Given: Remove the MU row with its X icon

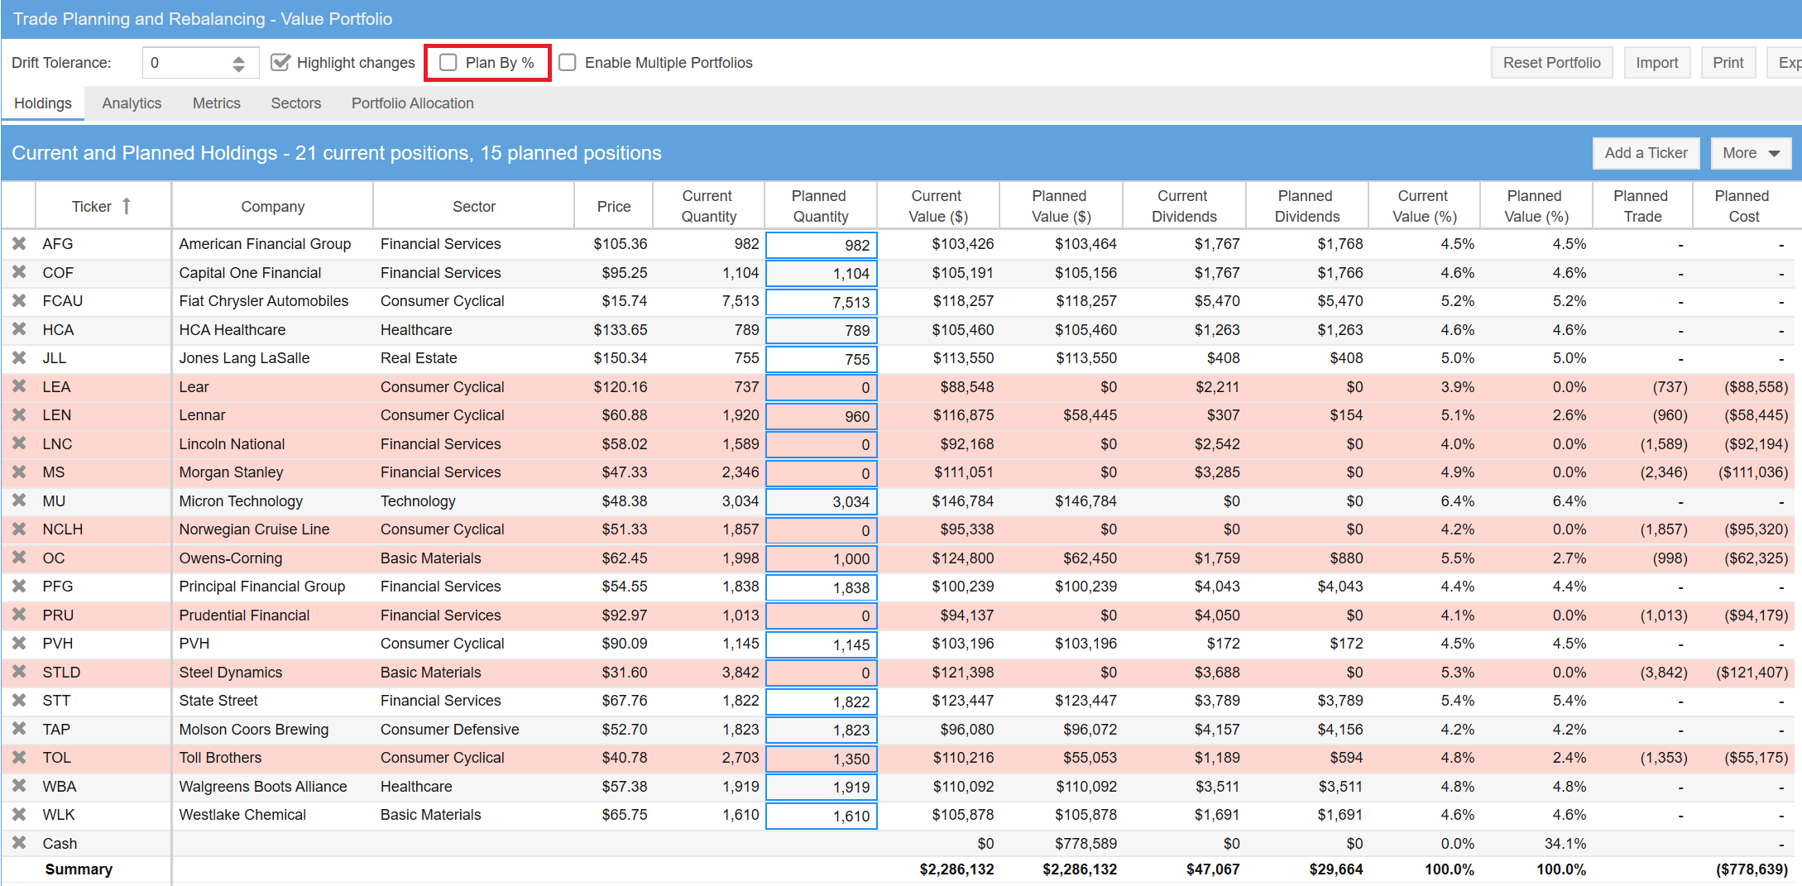Looking at the screenshot, I should (19, 500).
